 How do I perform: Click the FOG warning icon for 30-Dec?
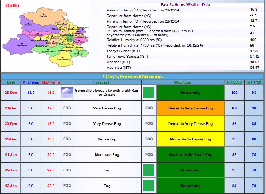click(149, 124)
